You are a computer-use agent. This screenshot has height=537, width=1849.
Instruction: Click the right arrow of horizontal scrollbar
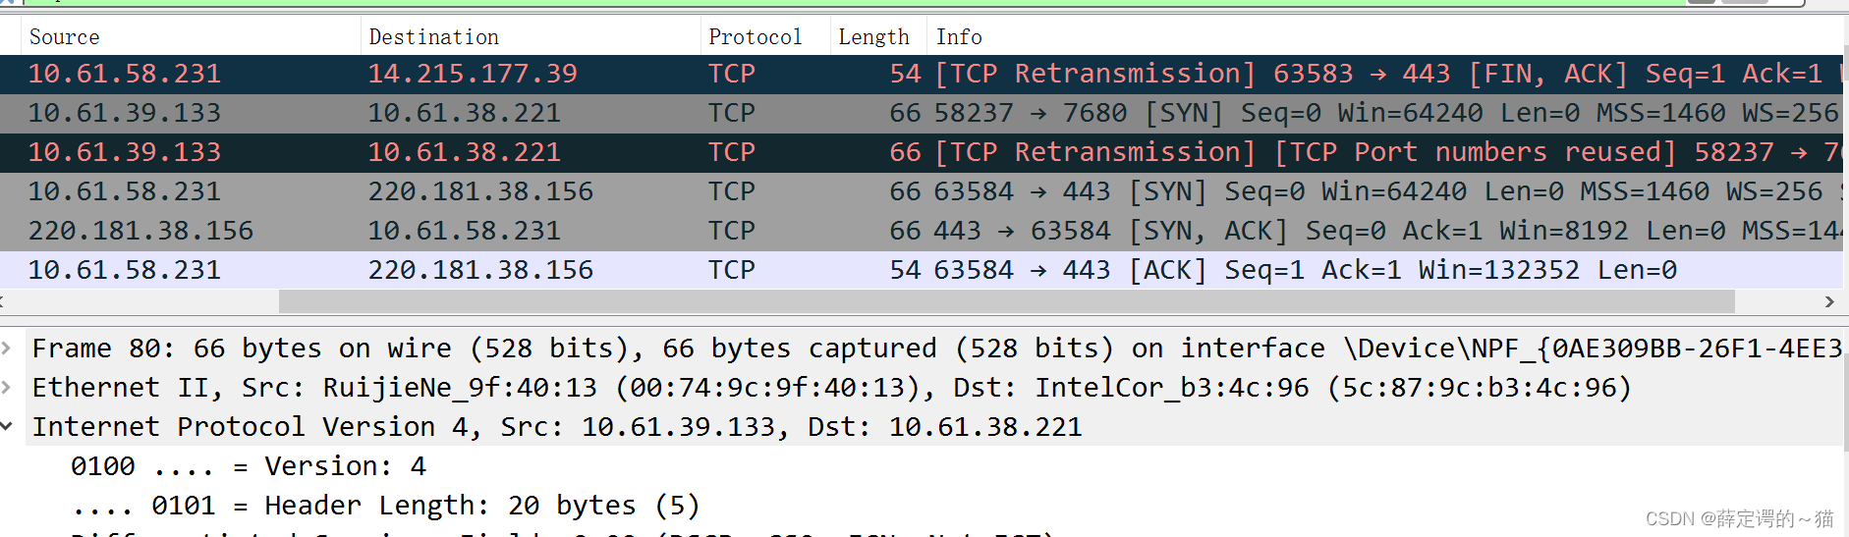coord(1829,301)
